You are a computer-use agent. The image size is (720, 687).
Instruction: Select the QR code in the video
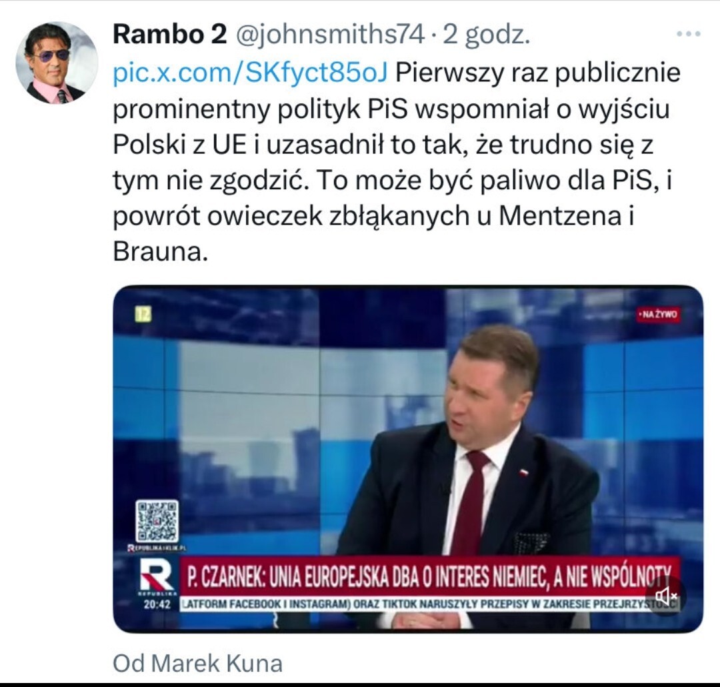(x=157, y=521)
